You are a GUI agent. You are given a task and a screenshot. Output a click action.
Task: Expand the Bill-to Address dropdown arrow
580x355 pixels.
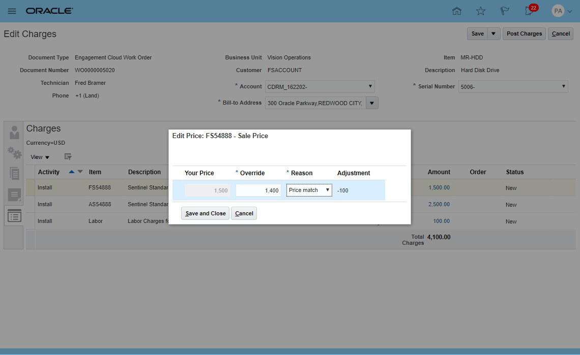pos(372,103)
